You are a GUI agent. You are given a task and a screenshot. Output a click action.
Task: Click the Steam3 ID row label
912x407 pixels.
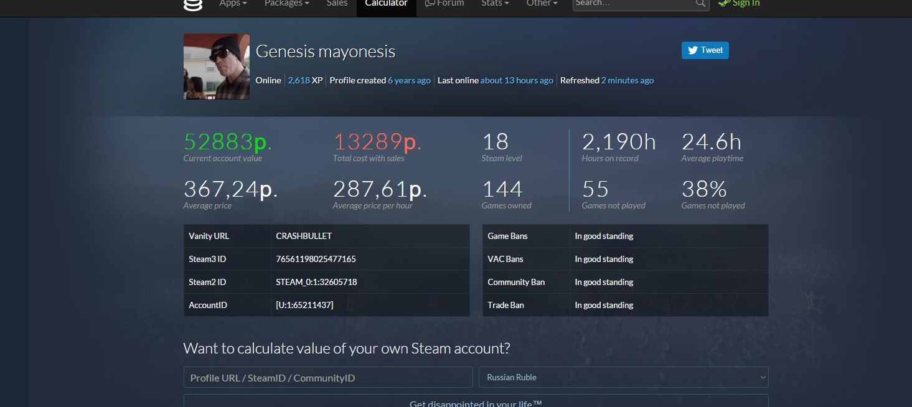207,260
